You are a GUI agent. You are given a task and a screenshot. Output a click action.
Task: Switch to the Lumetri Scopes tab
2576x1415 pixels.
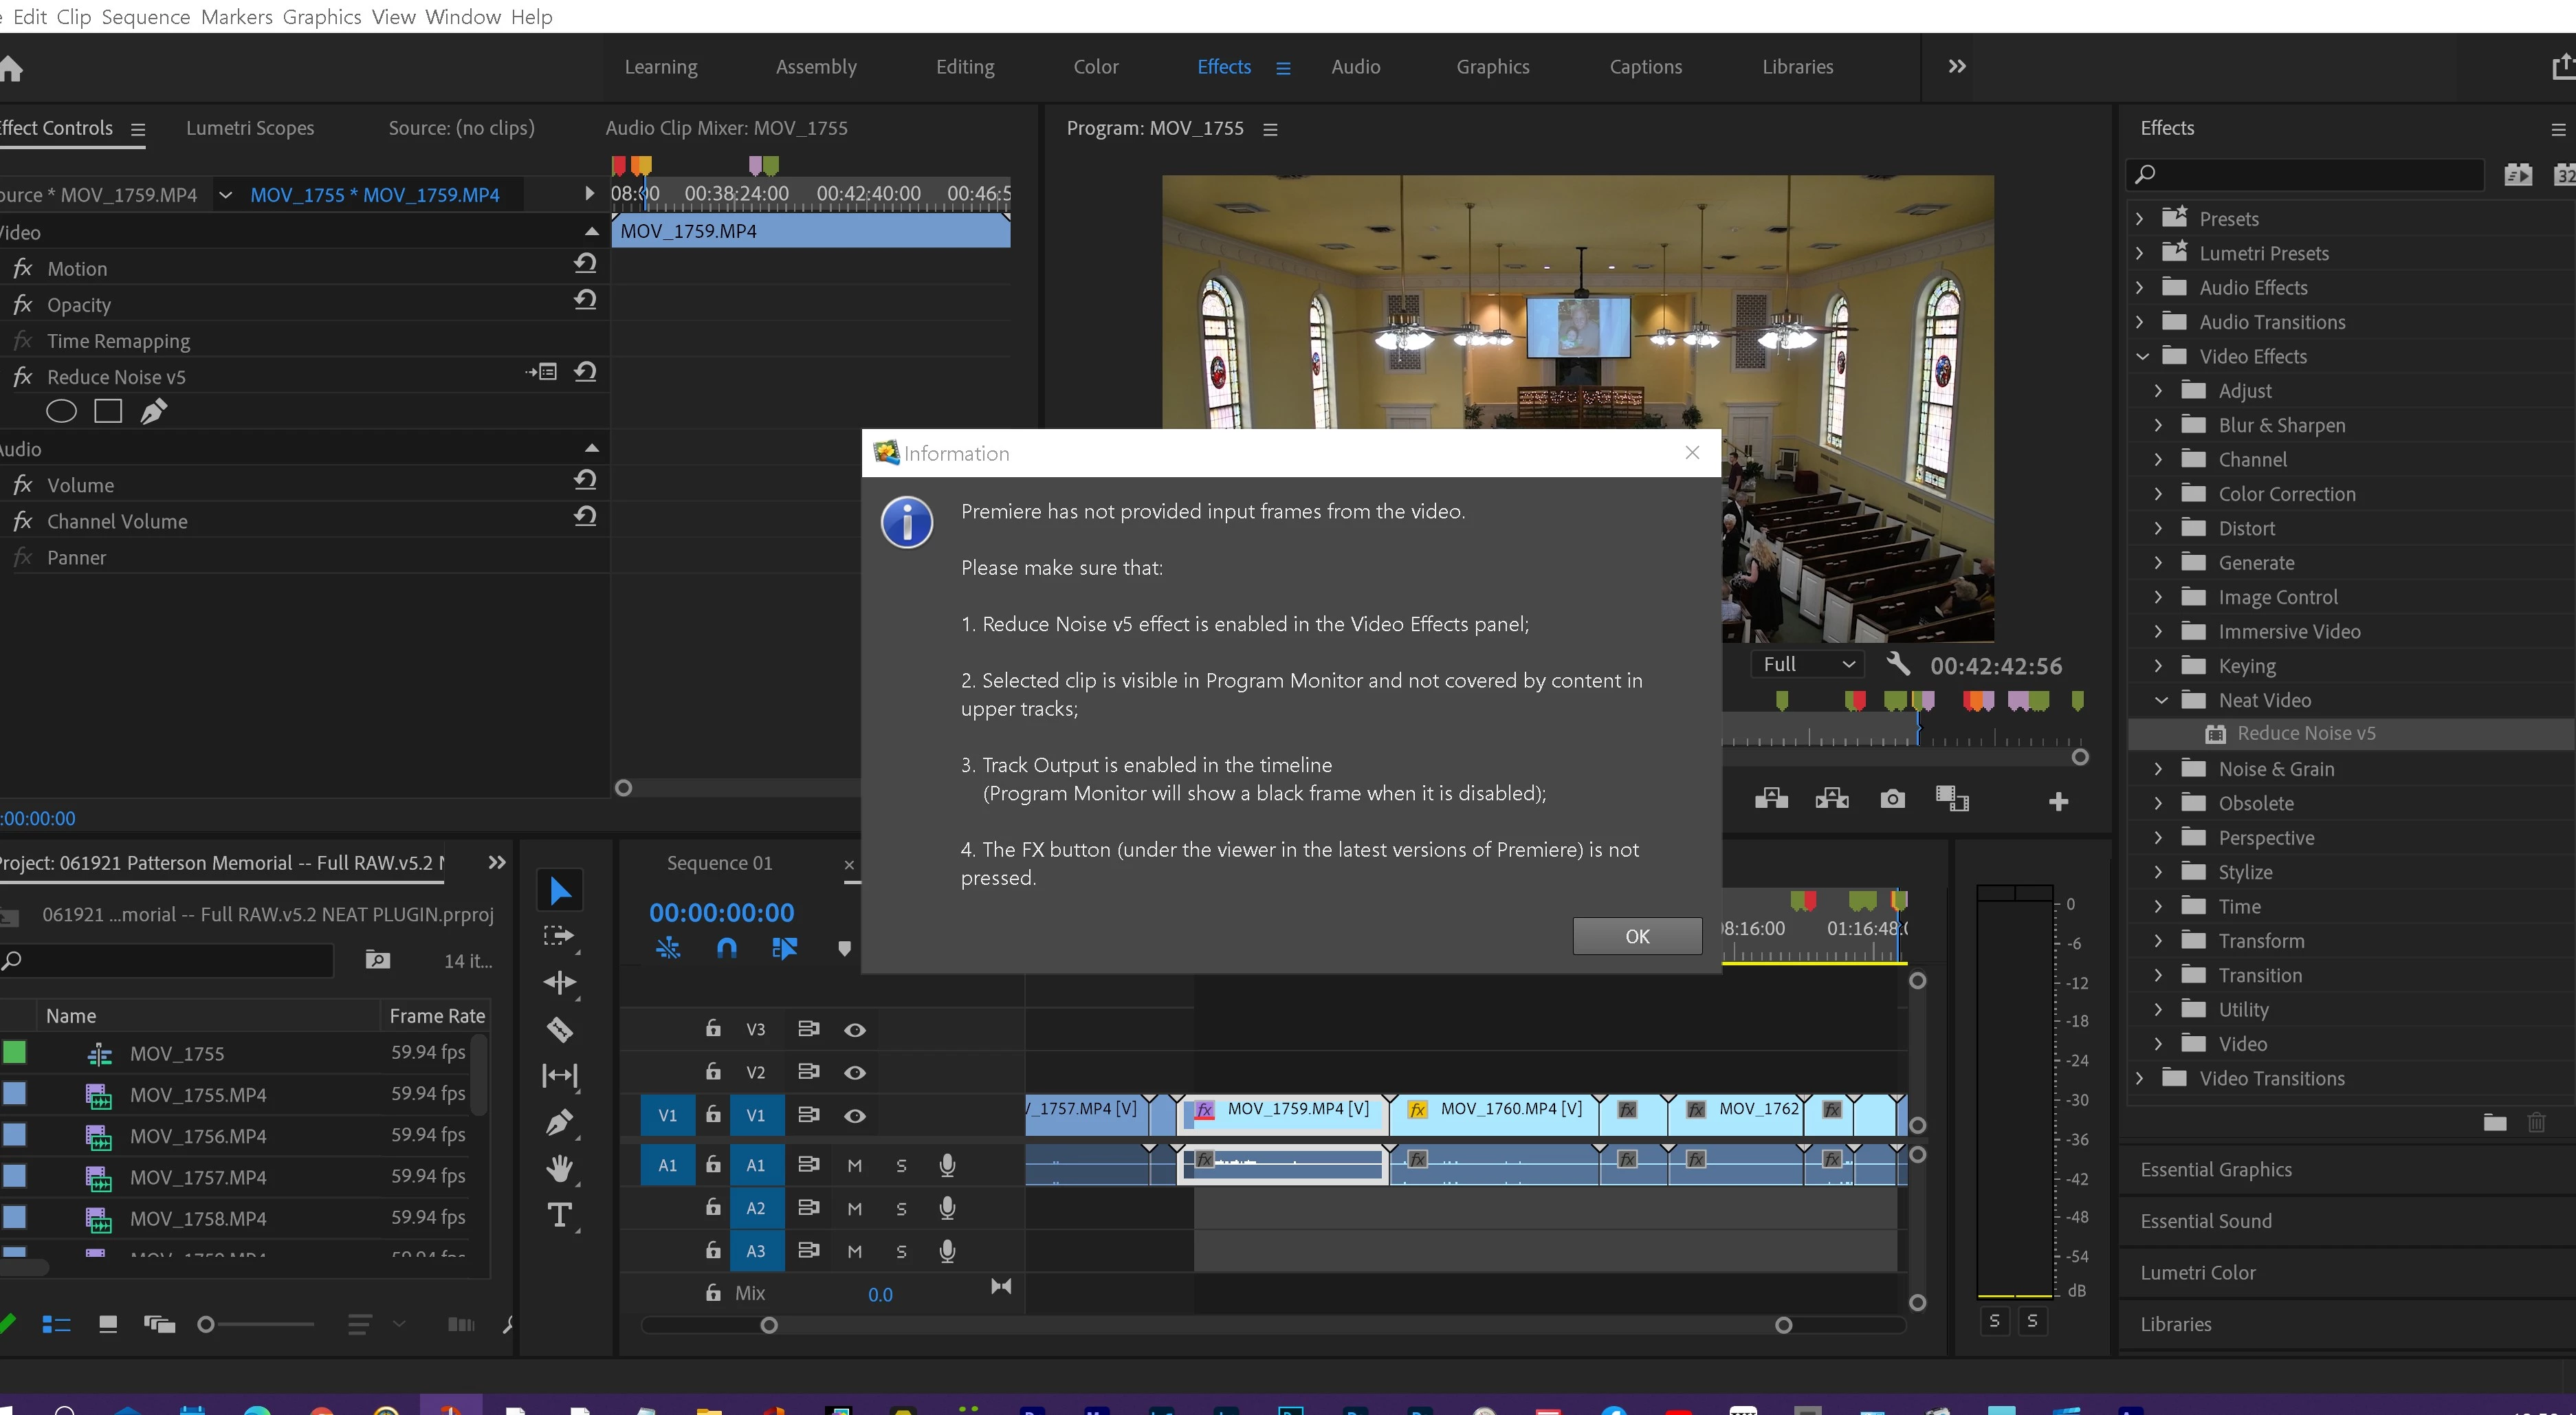coord(250,128)
